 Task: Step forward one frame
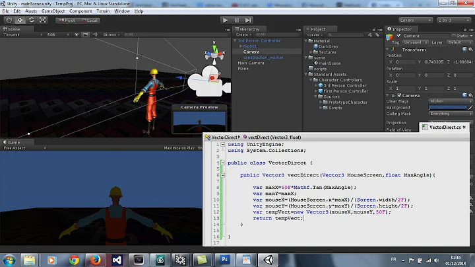click(x=248, y=20)
